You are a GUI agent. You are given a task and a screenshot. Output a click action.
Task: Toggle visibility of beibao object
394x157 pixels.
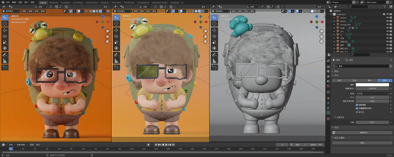(387, 18)
